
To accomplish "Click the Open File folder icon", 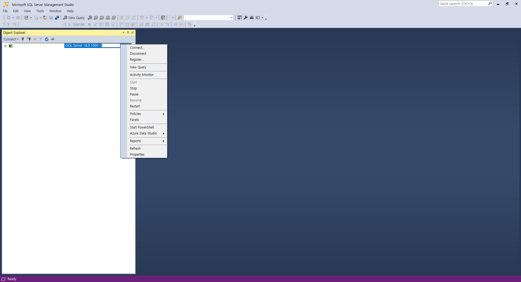I will (x=45, y=18).
